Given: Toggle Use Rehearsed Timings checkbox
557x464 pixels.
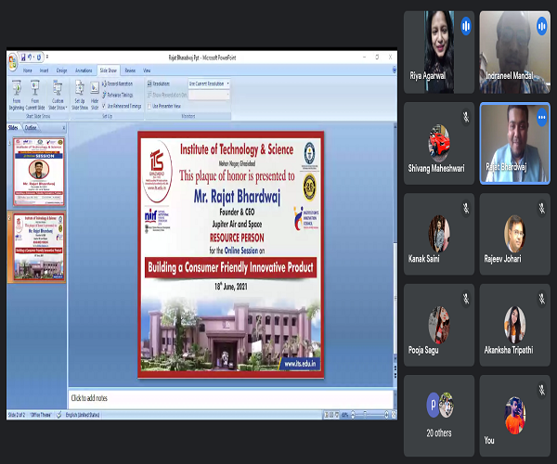Looking at the screenshot, I should 104,106.
